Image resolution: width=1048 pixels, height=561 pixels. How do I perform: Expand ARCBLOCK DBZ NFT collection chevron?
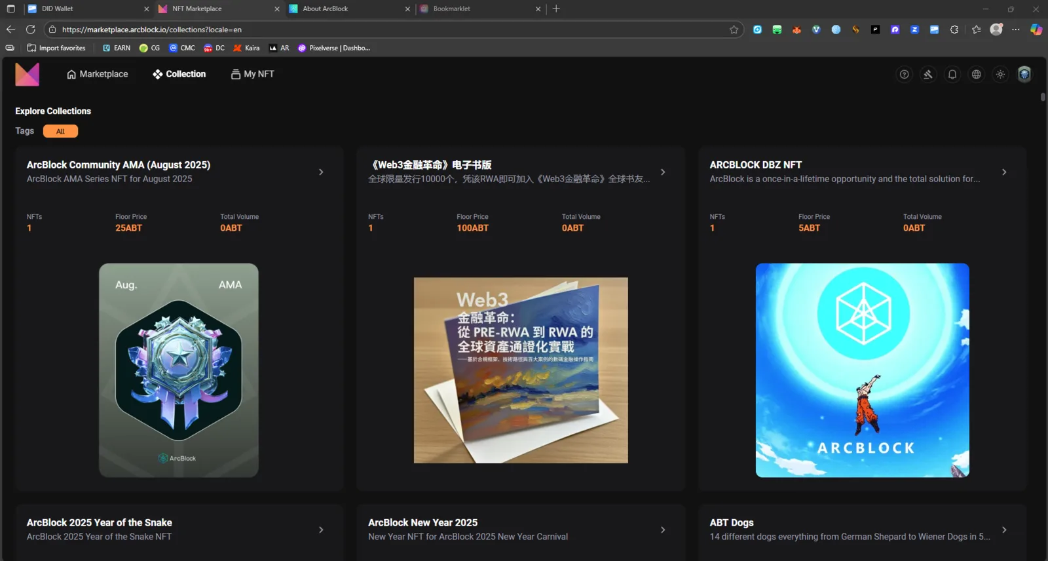(1004, 172)
